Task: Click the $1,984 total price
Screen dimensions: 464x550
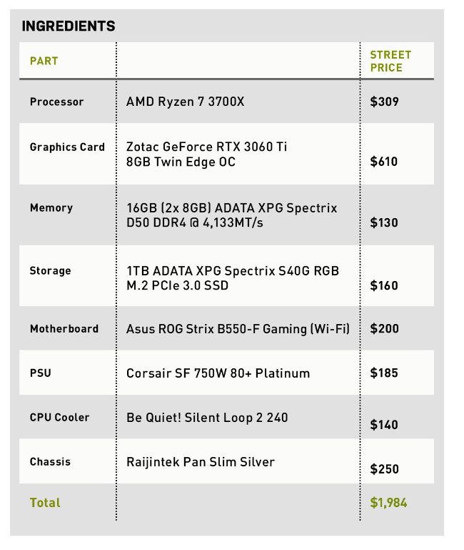Action: pos(388,503)
